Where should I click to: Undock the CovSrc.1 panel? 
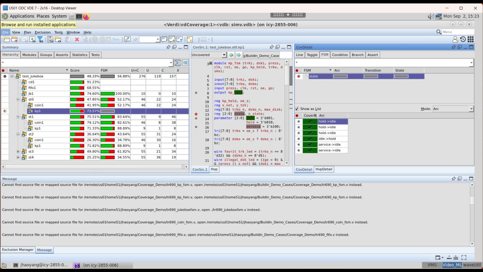[x=277, y=47]
